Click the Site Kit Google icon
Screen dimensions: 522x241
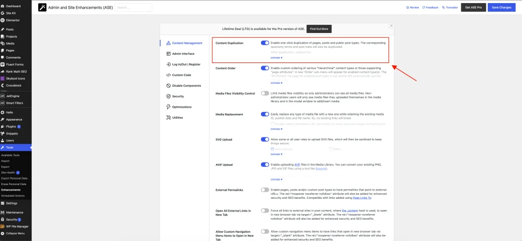point(3,13)
